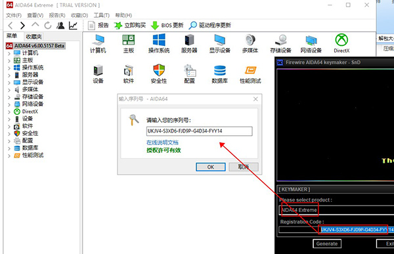Go up one level with the up arrow
Viewport: 394px width, 254px height.
[x=35, y=25]
